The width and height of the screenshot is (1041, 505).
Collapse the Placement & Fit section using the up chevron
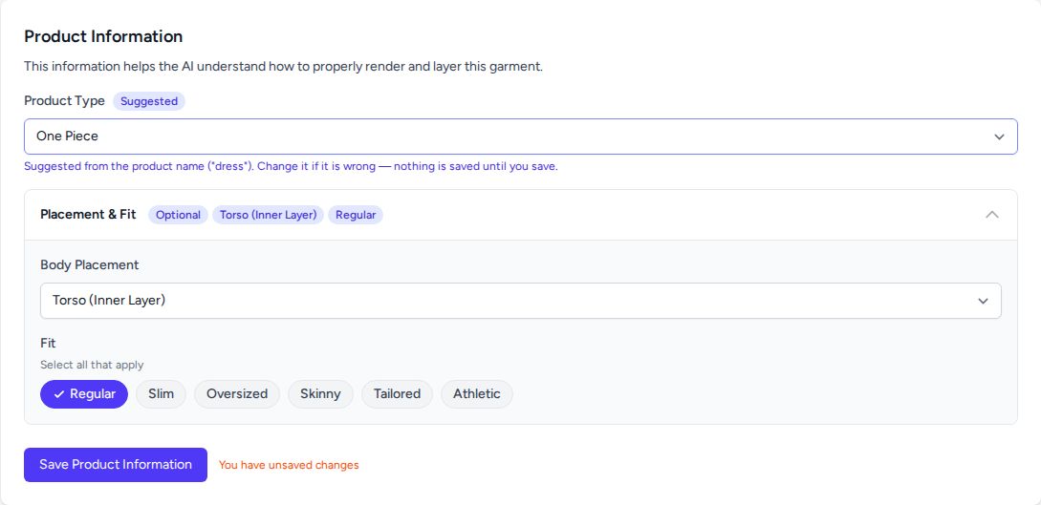(x=992, y=215)
